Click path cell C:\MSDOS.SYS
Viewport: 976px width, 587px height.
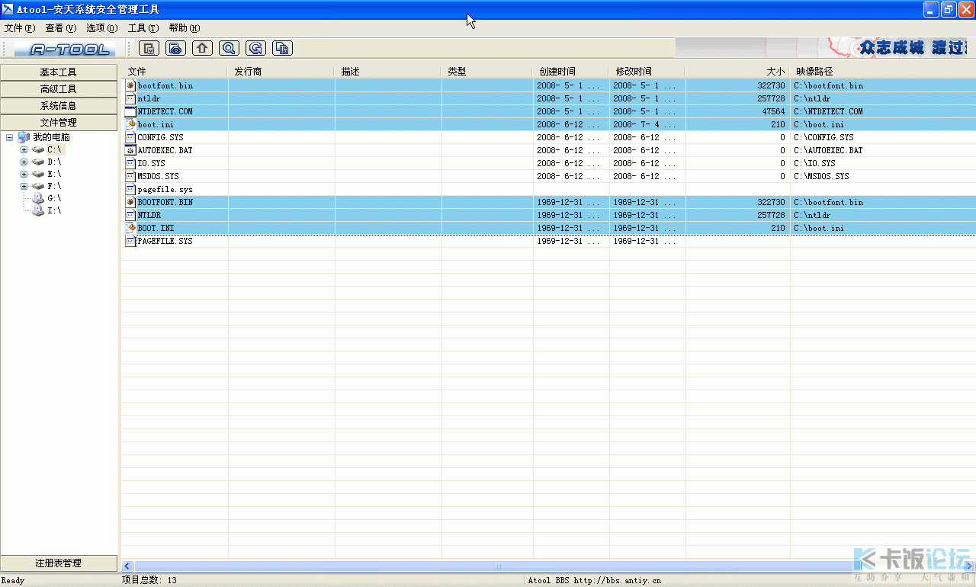[821, 176]
